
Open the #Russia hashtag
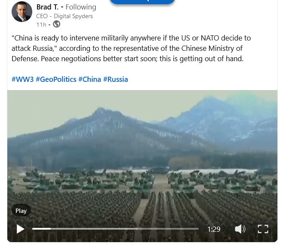click(x=116, y=79)
